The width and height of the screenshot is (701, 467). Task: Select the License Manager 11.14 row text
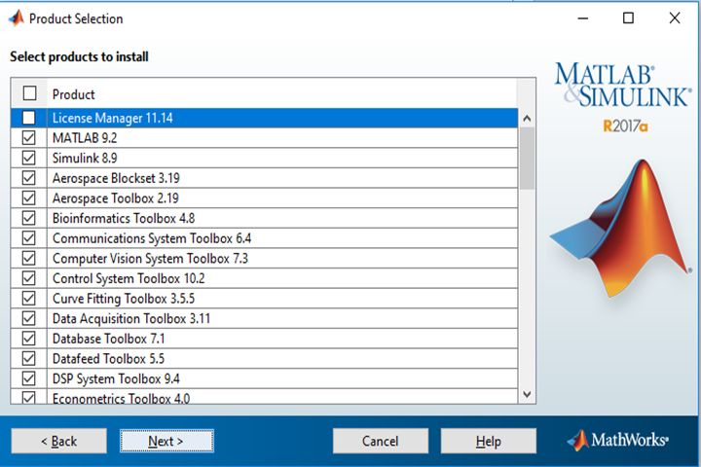point(113,118)
